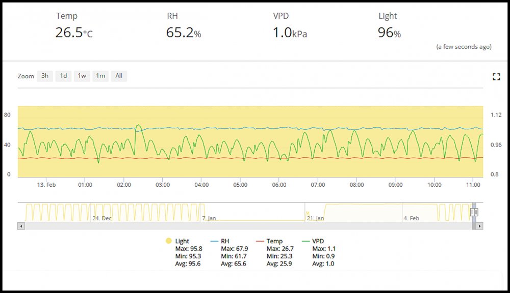The image size is (510, 293).
Task: Click the navigator scrollbar right arrow
Action: tap(480, 225)
